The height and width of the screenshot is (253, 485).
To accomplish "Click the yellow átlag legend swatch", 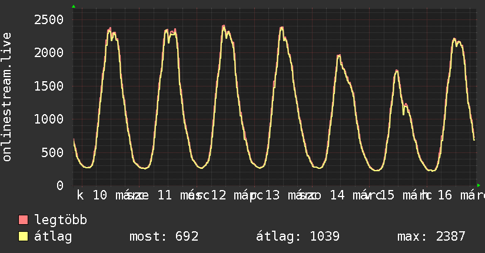I will click(x=23, y=236).
